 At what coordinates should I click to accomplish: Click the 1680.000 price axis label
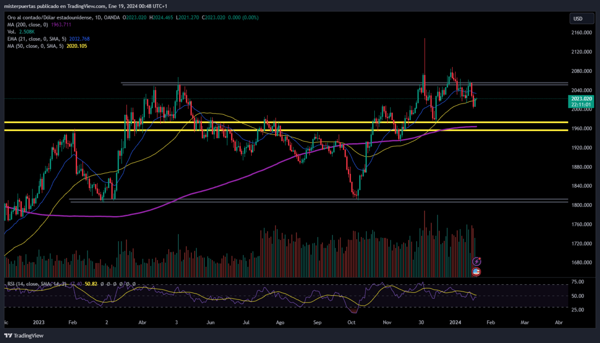tap(581, 262)
